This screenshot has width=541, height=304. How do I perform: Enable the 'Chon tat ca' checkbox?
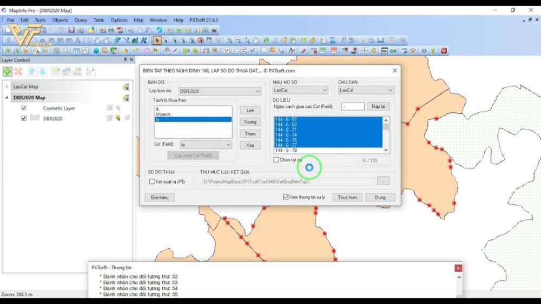click(x=276, y=160)
